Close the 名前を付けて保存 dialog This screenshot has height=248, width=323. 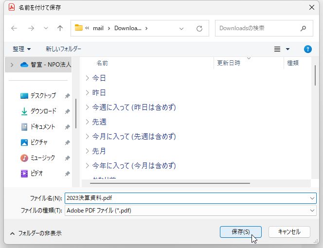(312, 7)
